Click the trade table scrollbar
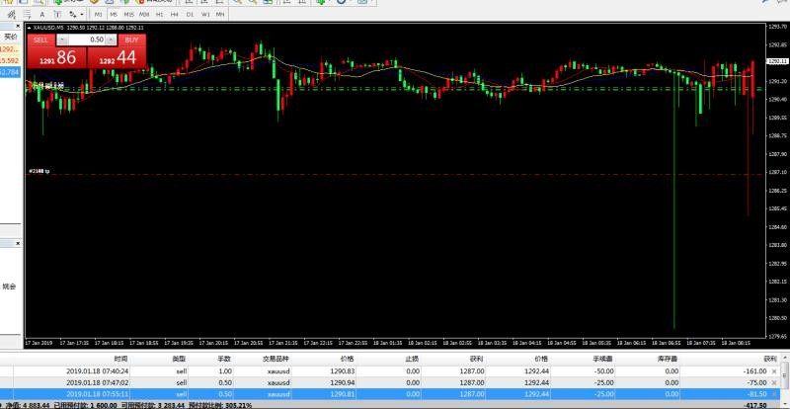Screen dimensions: 790x409 pyautogui.click(x=785, y=377)
